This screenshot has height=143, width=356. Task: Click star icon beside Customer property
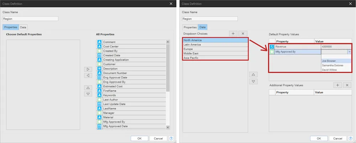[x=99, y=64]
